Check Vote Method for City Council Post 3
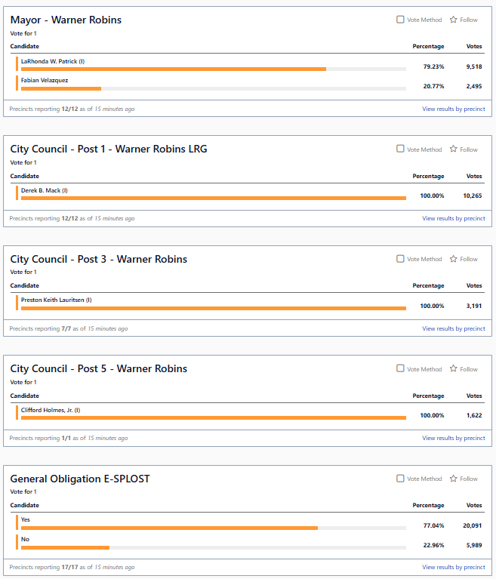The height and width of the screenshot is (579, 496). pyautogui.click(x=400, y=259)
